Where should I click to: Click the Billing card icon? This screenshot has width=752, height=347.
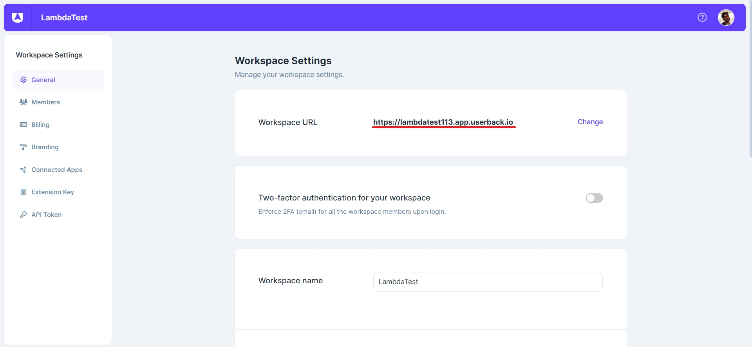point(23,125)
